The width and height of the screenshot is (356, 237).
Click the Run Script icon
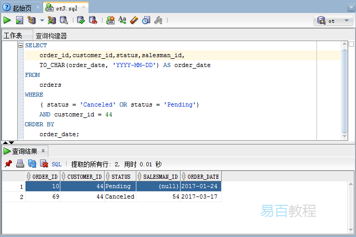19,20
